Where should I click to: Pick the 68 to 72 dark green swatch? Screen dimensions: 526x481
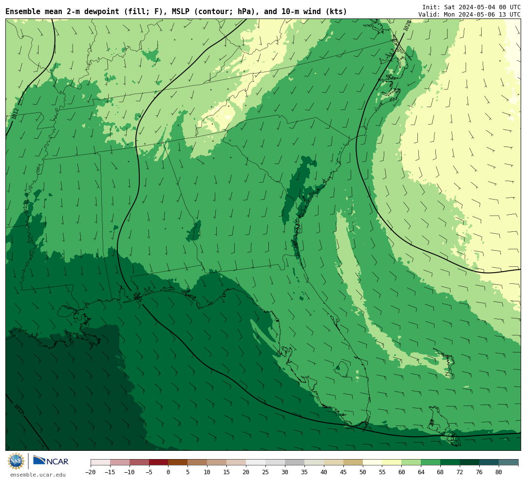451,462
